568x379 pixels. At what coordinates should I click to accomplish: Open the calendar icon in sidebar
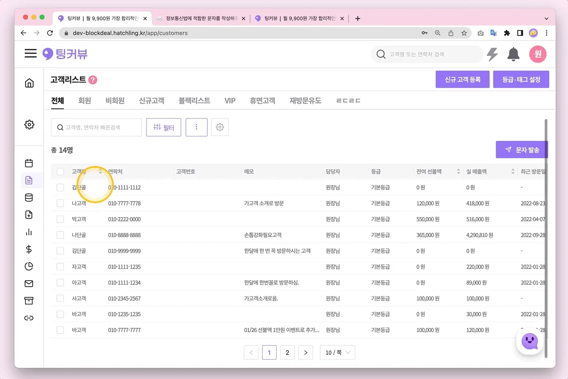click(29, 163)
